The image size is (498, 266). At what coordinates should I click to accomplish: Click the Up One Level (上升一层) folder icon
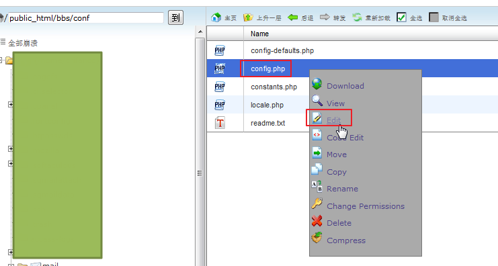248,17
